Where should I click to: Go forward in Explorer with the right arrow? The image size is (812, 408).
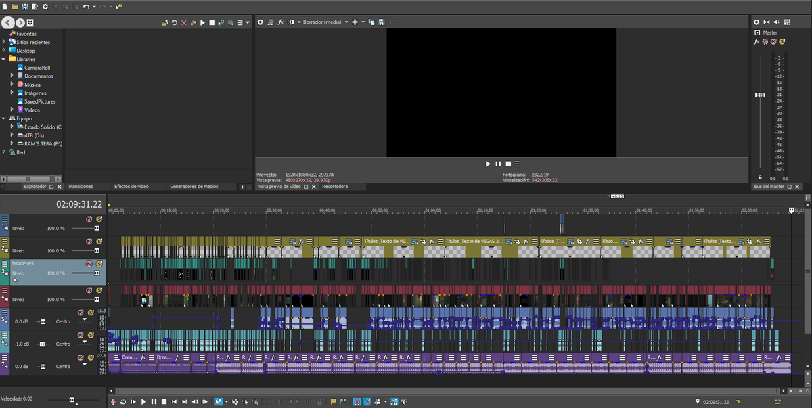tap(21, 22)
